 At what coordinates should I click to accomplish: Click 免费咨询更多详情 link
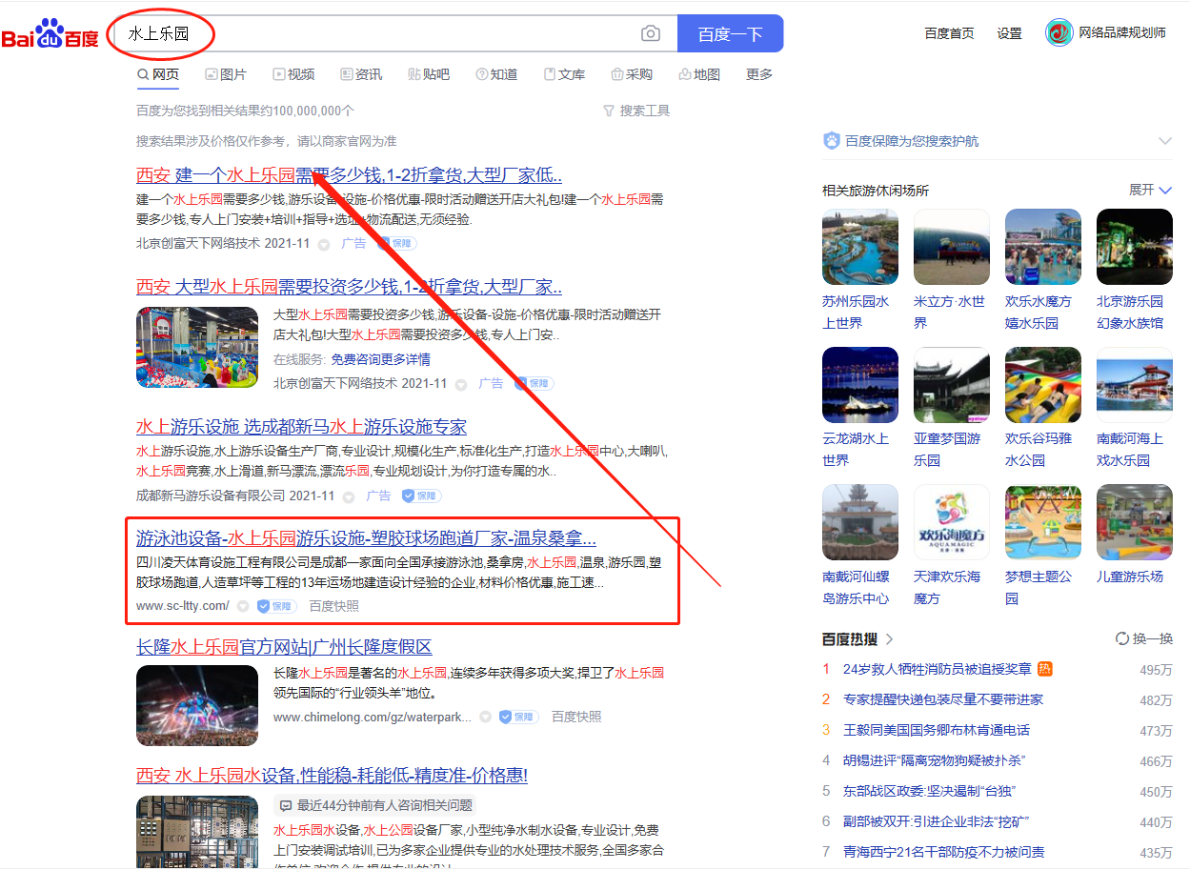point(380,359)
